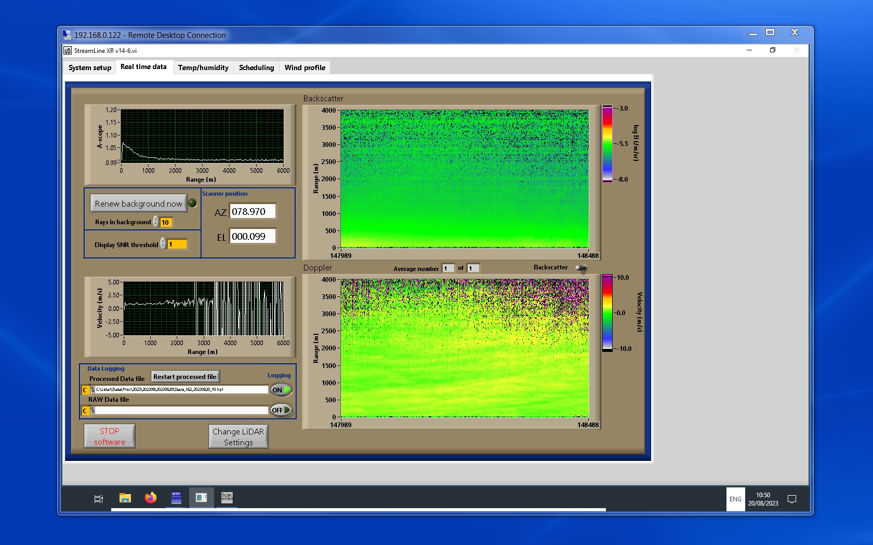Click the Task View taskbar icon
873x545 pixels.
tap(98, 499)
